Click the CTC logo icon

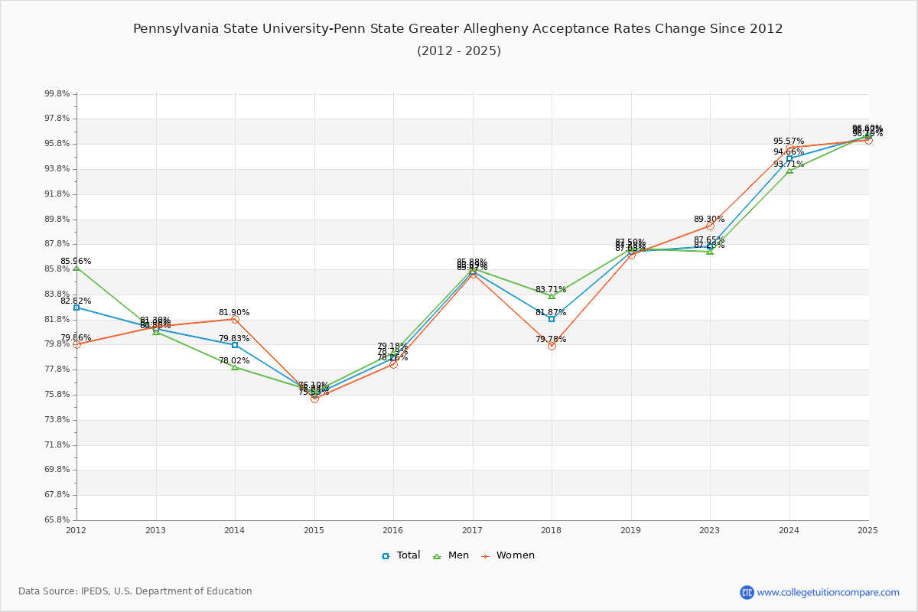(747, 592)
